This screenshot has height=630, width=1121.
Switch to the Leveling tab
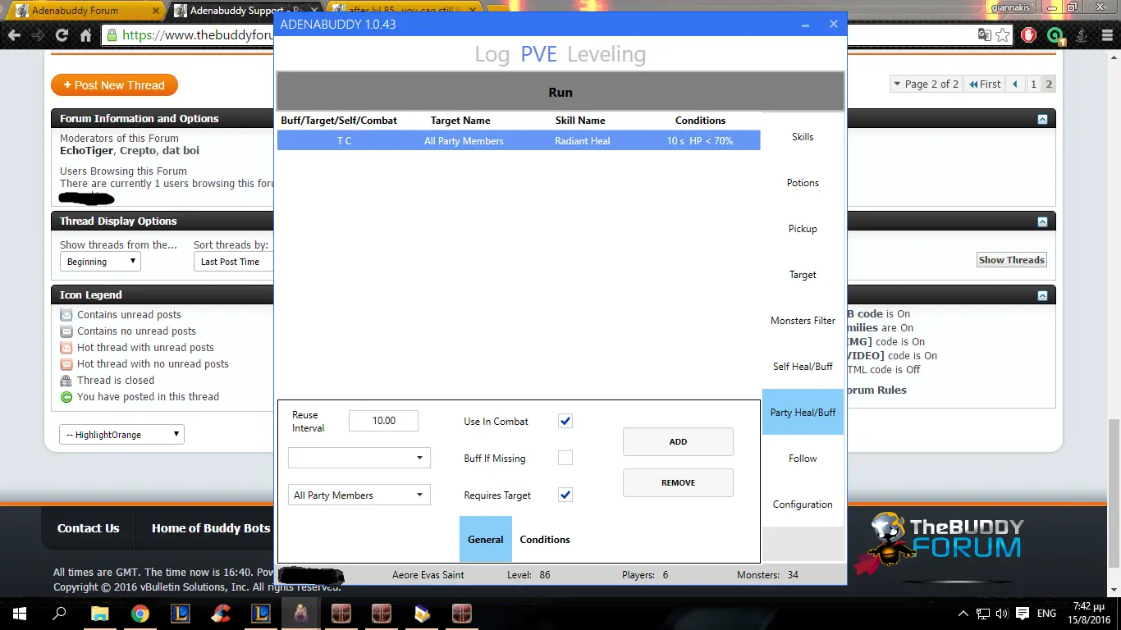point(606,55)
